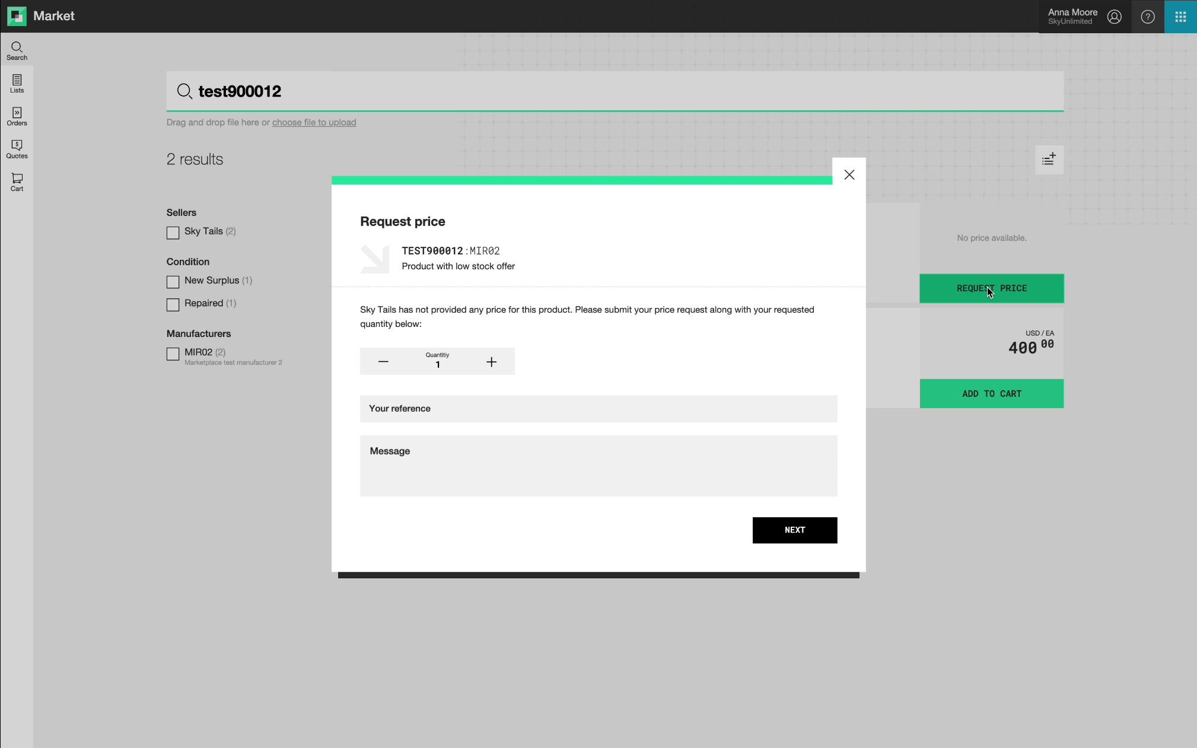1197x748 pixels.
Task: Open the Orders sidebar item
Action: (x=17, y=116)
